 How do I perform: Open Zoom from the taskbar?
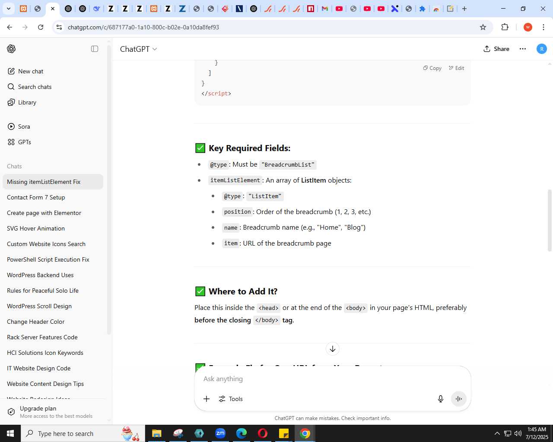220,433
